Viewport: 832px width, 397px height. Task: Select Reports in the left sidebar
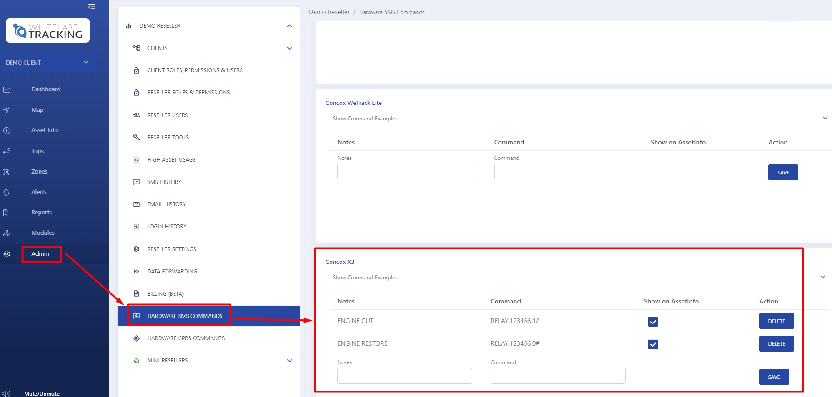click(x=41, y=213)
